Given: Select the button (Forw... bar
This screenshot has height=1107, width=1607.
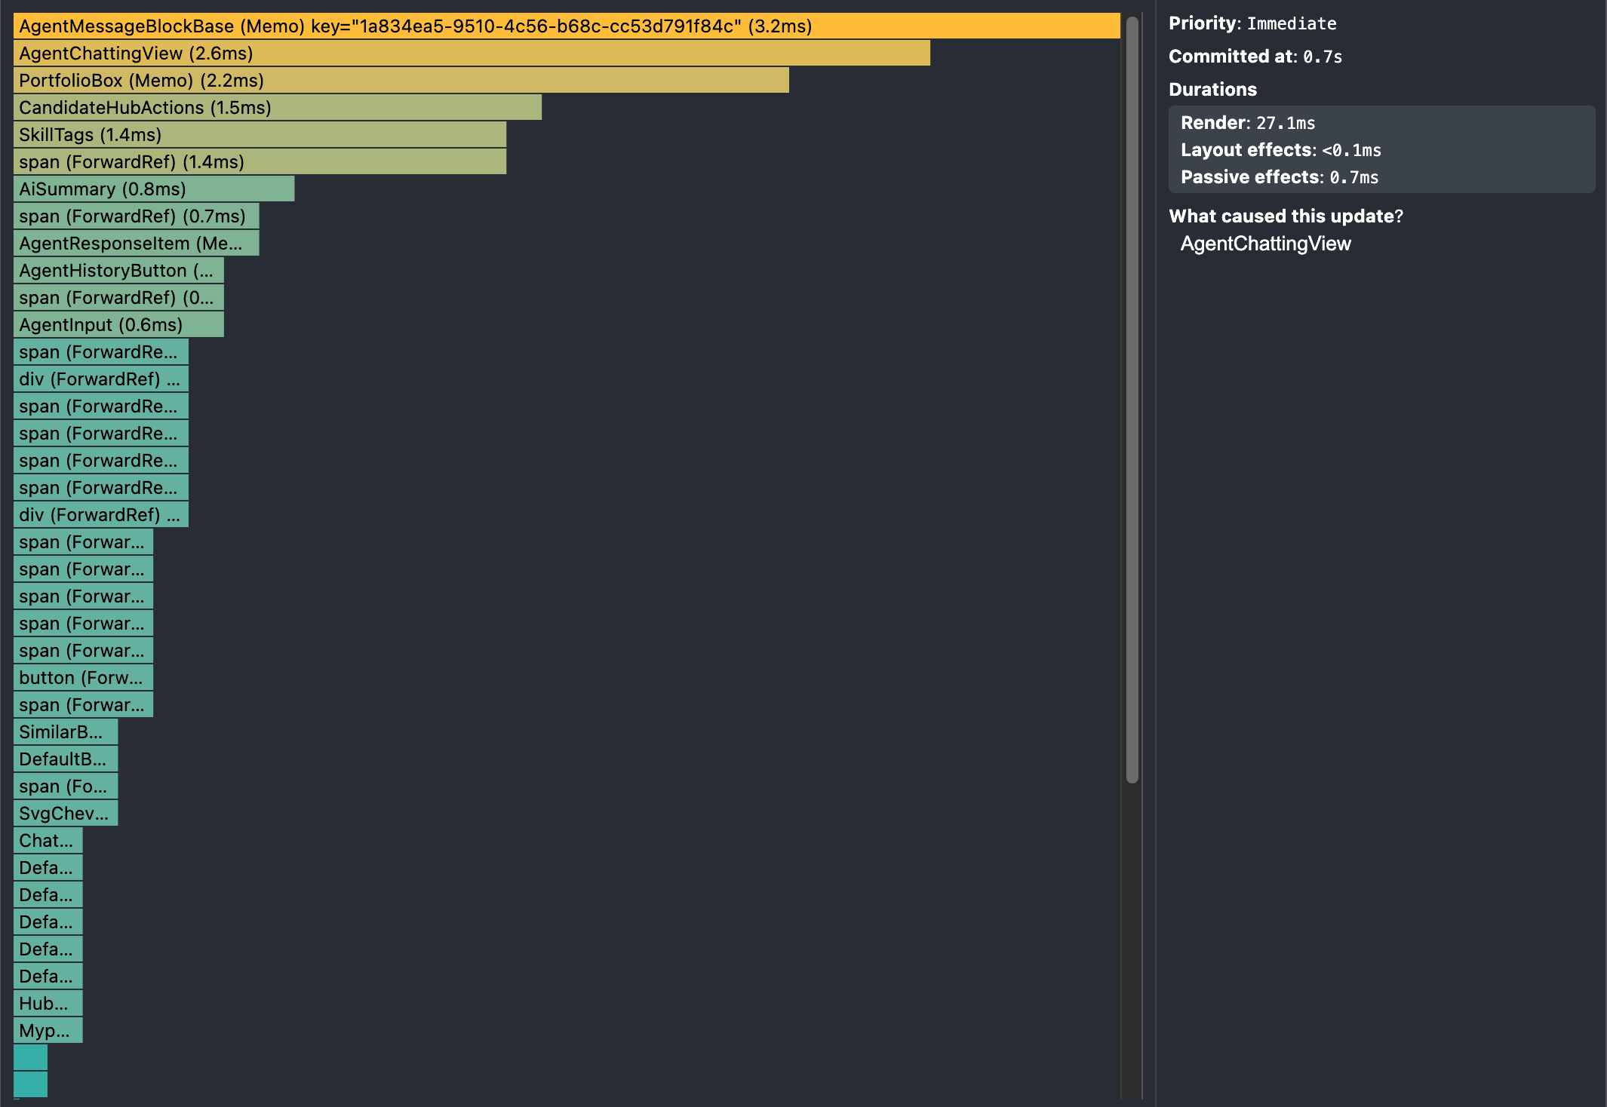Looking at the screenshot, I should pos(83,678).
